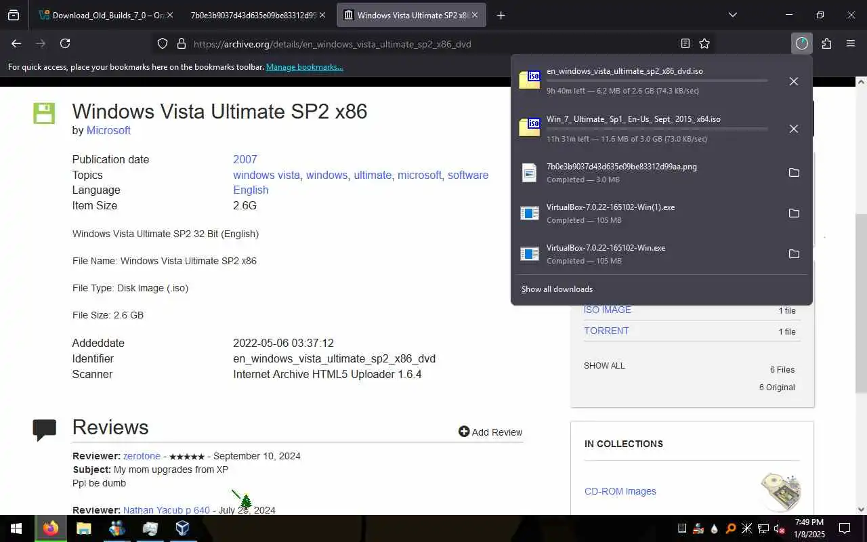Open reviewer zerotone's profile
Screen dimensions: 867x542
click(142, 456)
